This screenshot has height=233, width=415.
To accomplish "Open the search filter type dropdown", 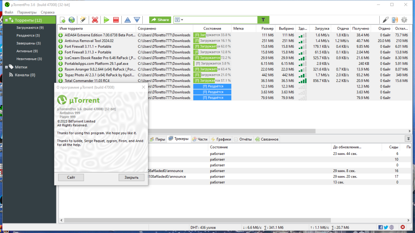I will pyautogui.click(x=179, y=20).
